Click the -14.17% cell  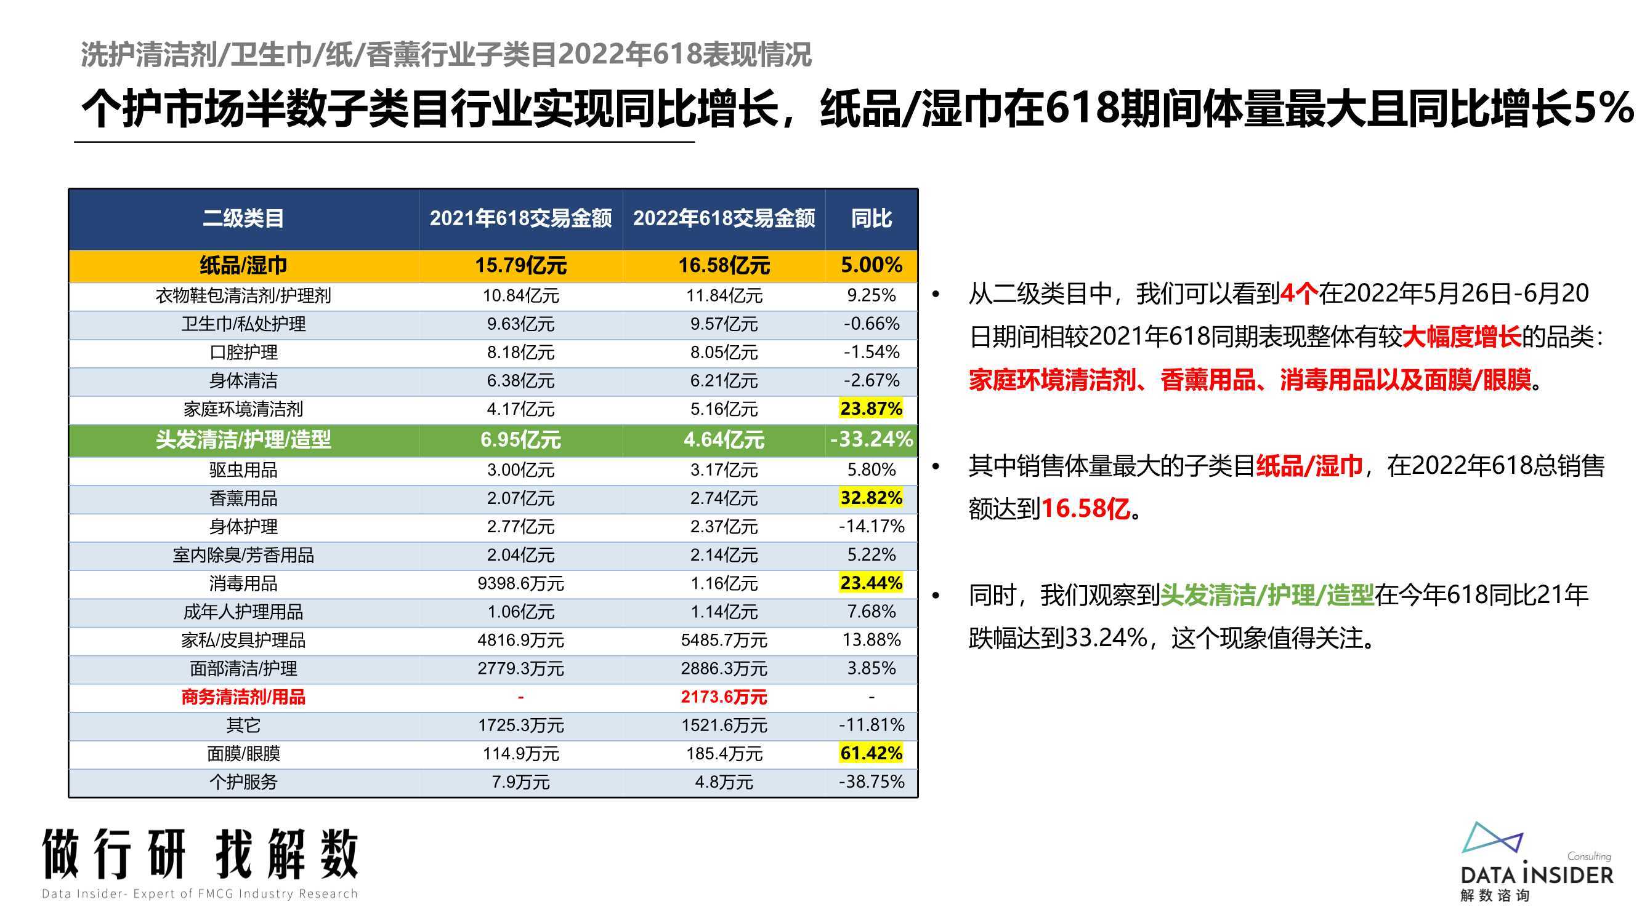coord(872,526)
